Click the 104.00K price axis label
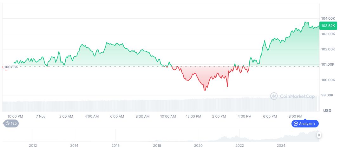The width and height of the screenshot is (340, 149). pyautogui.click(x=328, y=18)
